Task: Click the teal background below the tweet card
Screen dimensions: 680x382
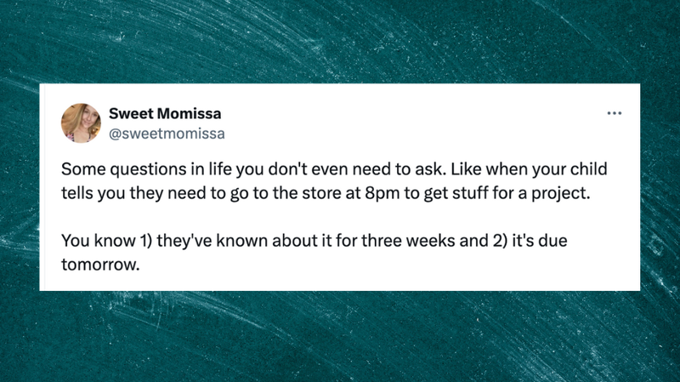Action: click(340, 336)
